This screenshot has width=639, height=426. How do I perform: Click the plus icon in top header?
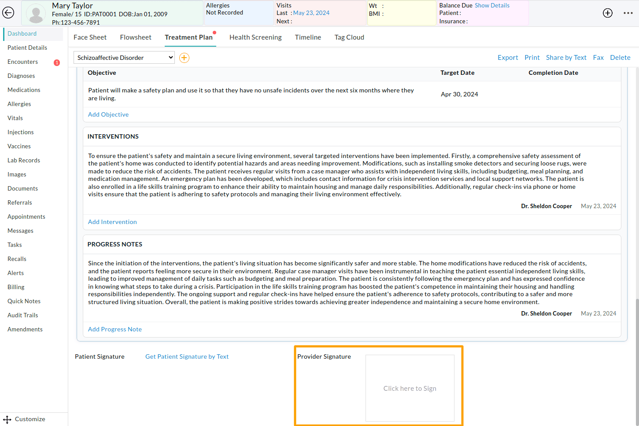tap(607, 13)
